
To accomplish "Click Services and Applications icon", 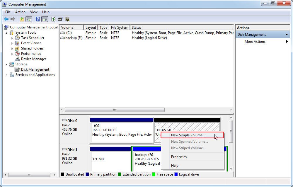I will pos(12,75).
